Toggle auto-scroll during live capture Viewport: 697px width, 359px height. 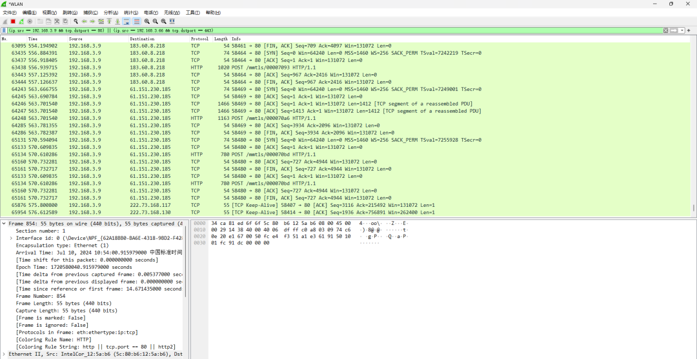point(126,21)
